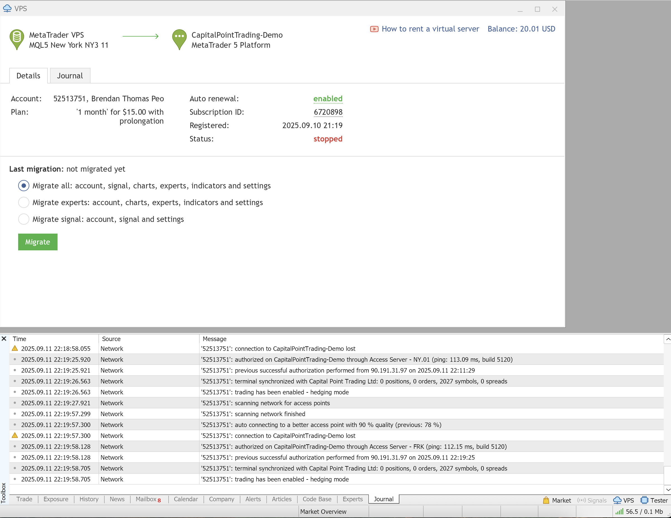Open VPS via cloud icon in toolbox bar
Image resolution: width=671 pixels, height=518 pixels.
pyautogui.click(x=617, y=500)
